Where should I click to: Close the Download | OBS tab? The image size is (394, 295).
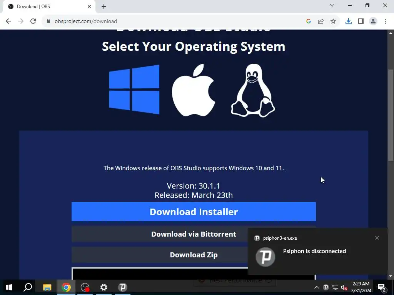[x=89, y=7]
